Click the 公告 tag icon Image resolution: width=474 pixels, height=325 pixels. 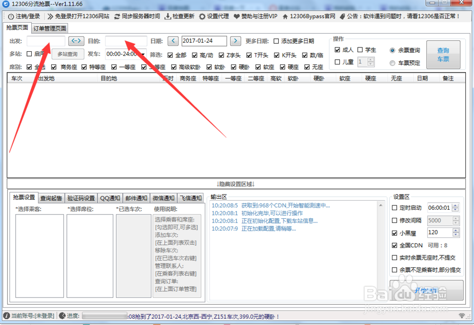pyautogui.click(x=342, y=16)
